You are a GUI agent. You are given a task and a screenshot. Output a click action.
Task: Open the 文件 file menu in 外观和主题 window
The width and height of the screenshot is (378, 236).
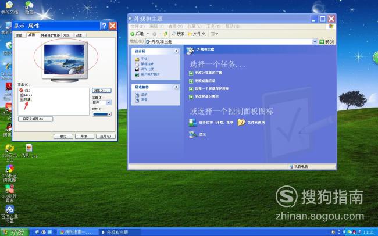click(x=138, y=26)
